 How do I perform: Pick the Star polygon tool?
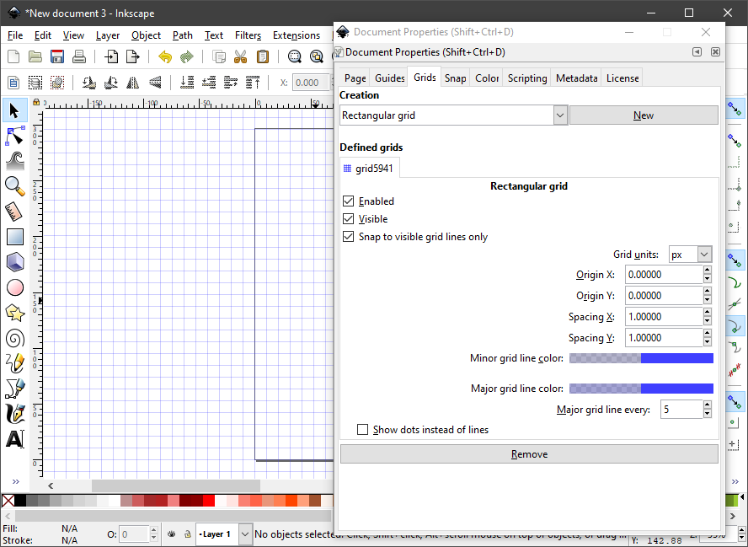14,313
